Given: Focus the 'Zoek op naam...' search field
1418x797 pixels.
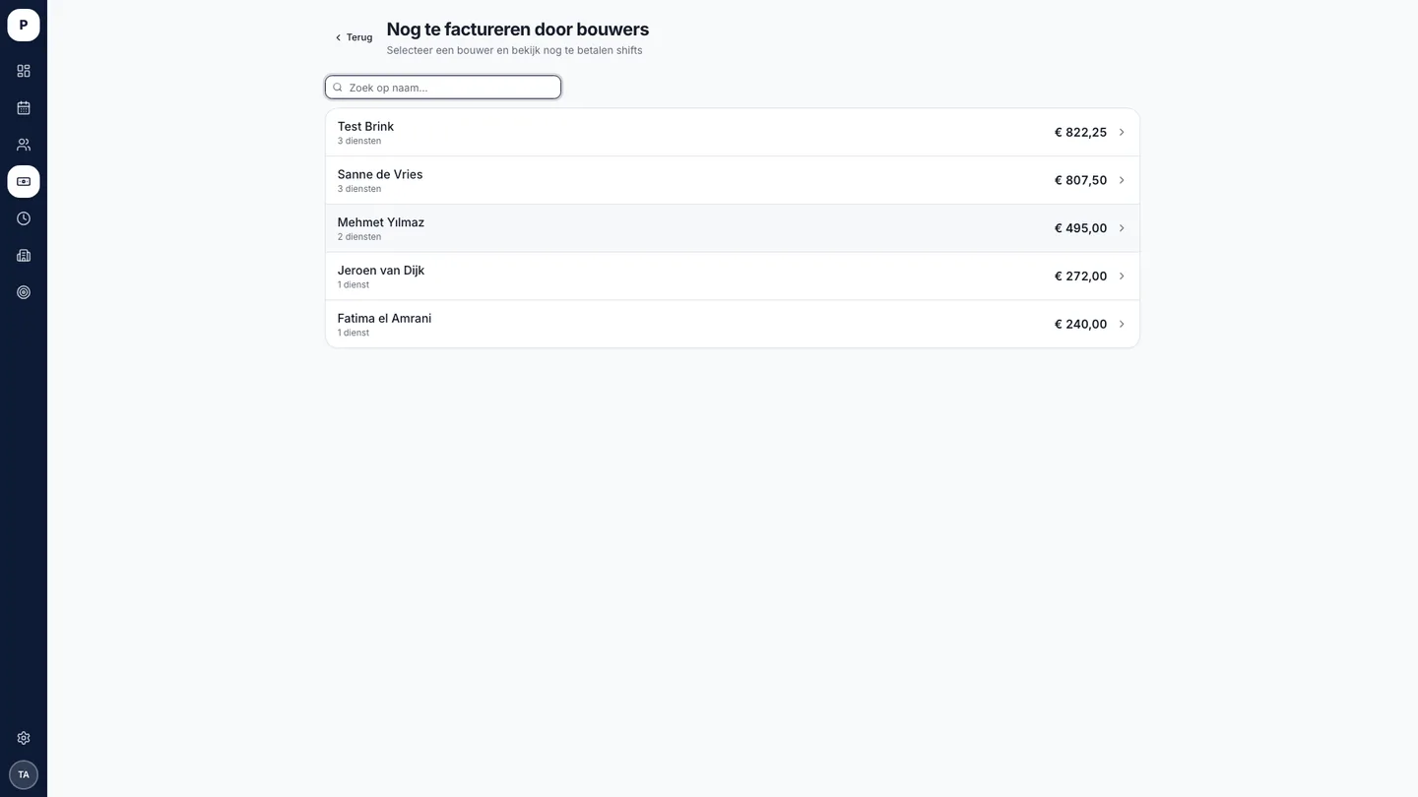Looking at the screenshot, I should click(x=443, y=88).
